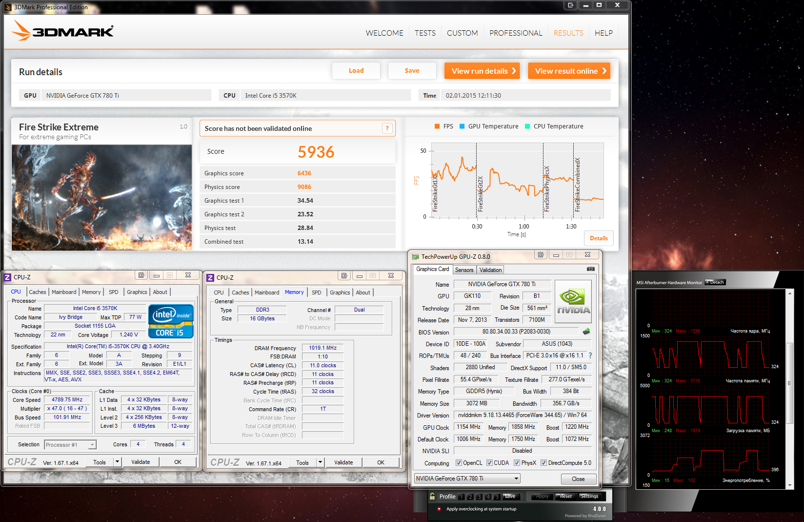Click the Intel Core i5 badge in CPU-Z
804x522 pixels.
[x=171, y=321]
